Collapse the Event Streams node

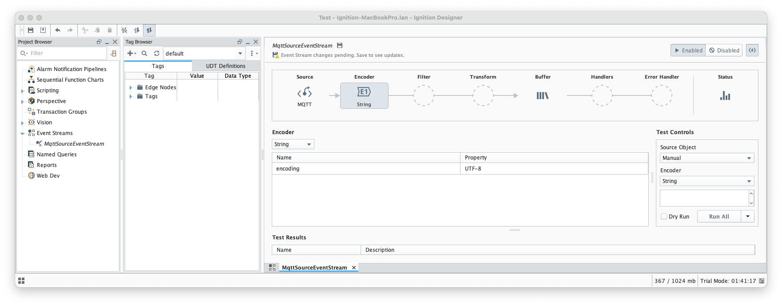[23, 133]
